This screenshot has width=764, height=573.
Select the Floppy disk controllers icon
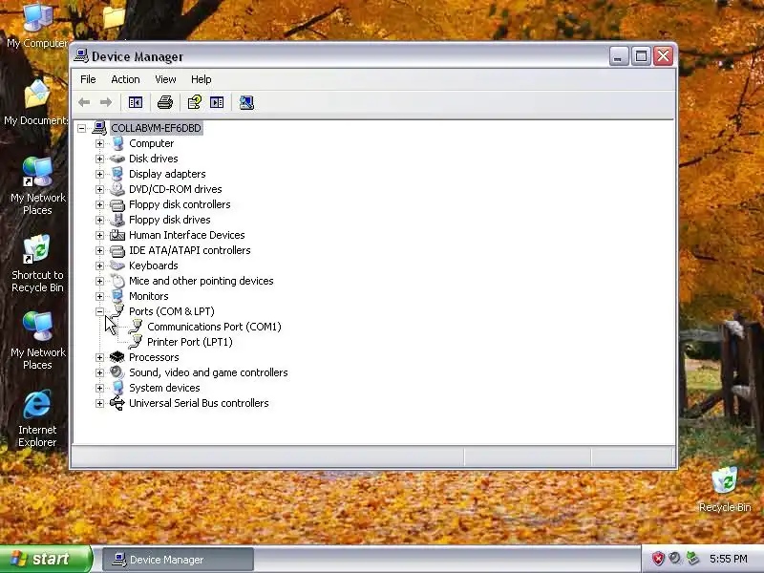[x=117, y=204]
